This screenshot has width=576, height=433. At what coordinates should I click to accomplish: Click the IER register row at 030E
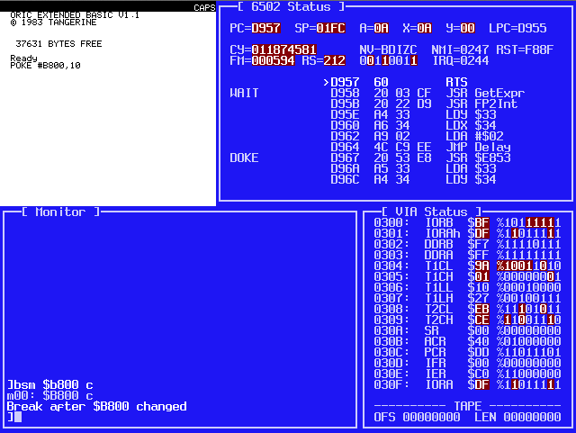(x=467, y=374)
